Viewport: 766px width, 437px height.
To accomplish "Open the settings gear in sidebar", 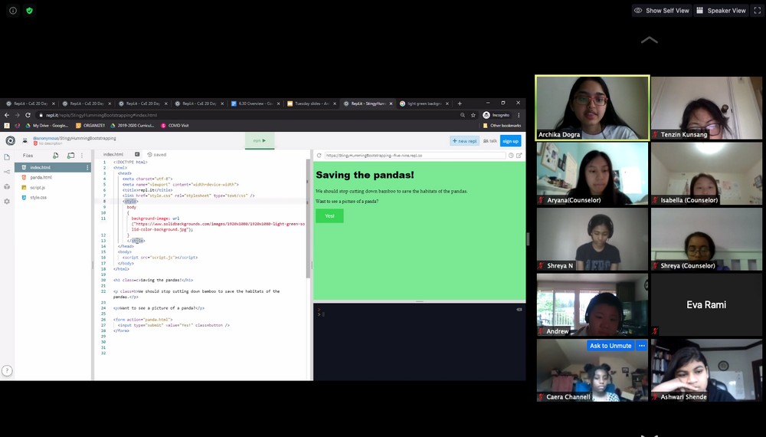I will tap(7, 201).
